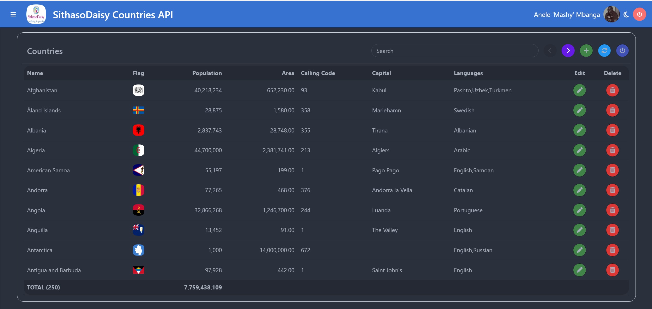Add a new country with plus button

pyautogui.click(x=586, y=51)
